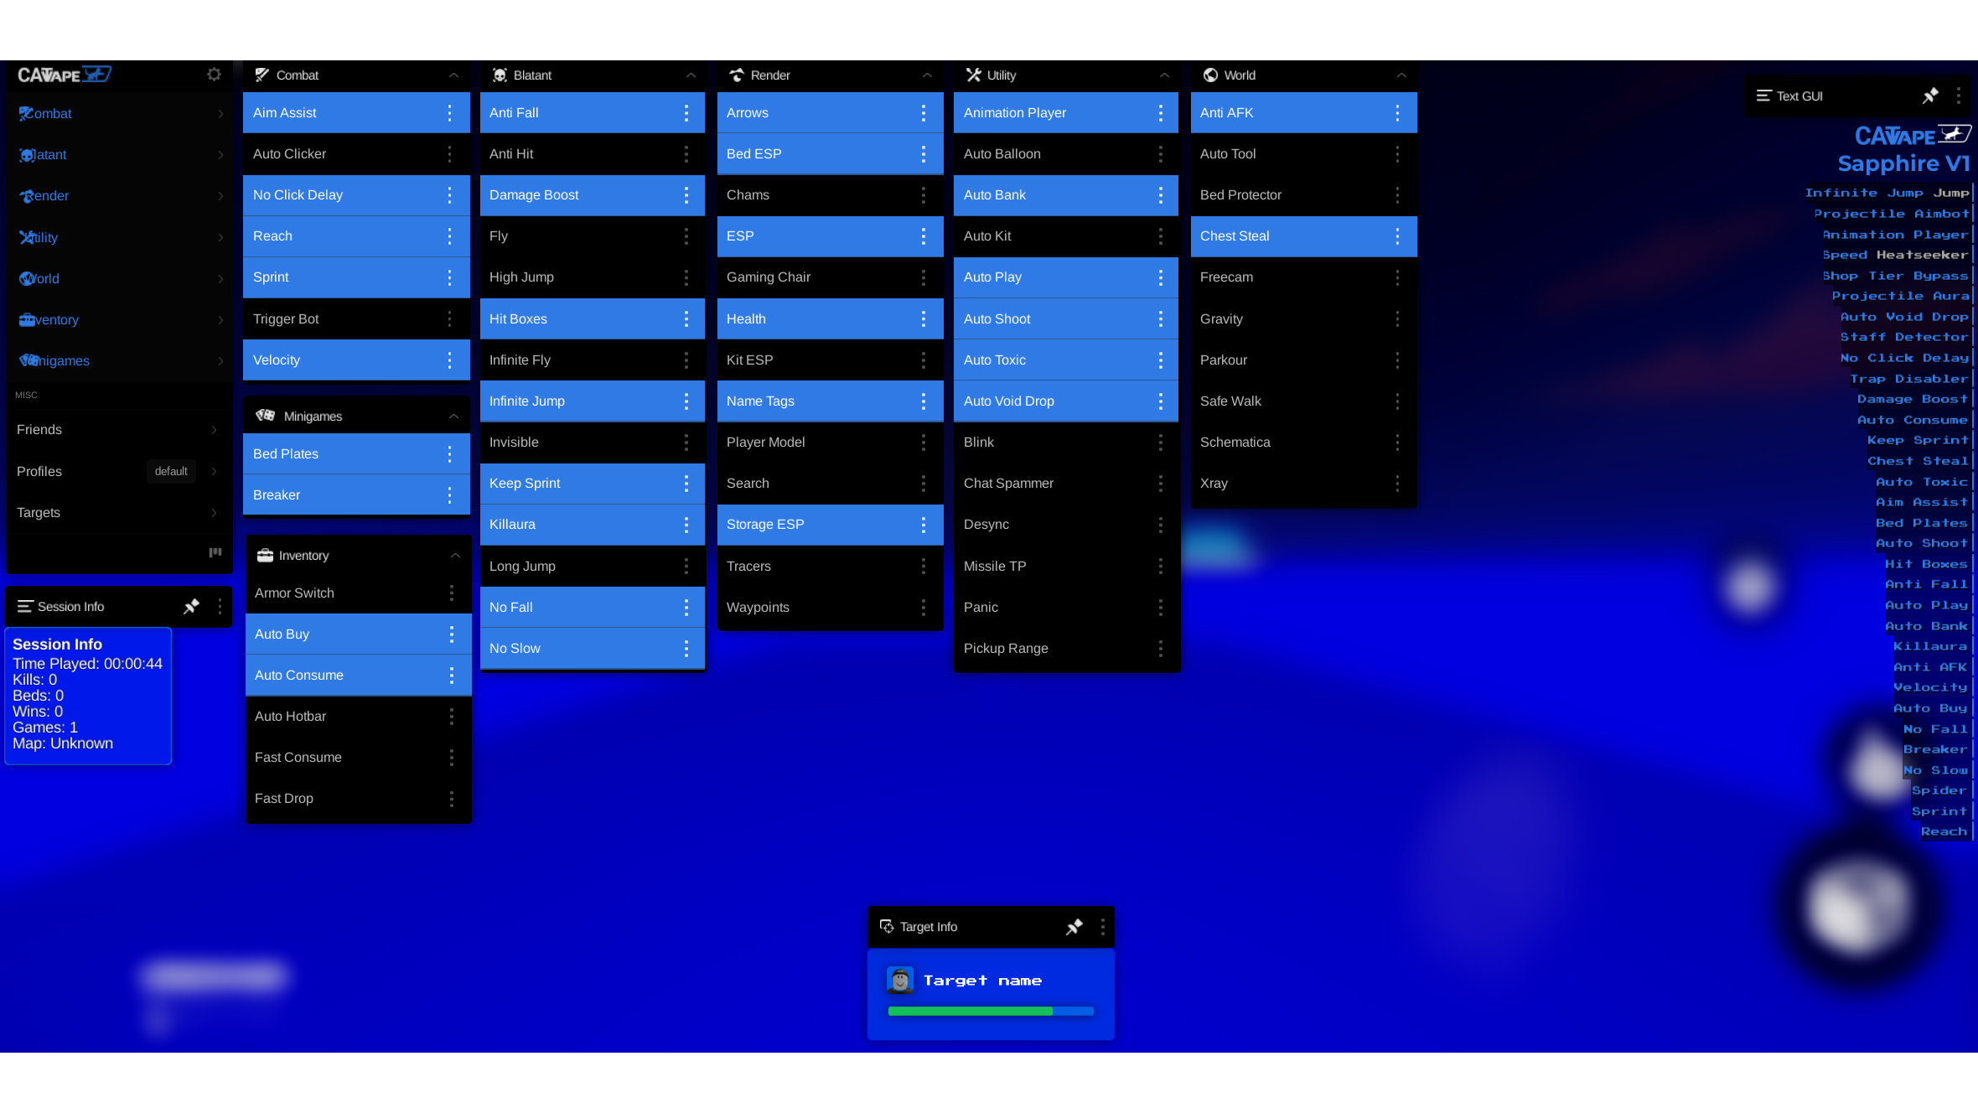
Task: Click target health bar
Action: click(991, 1011)
